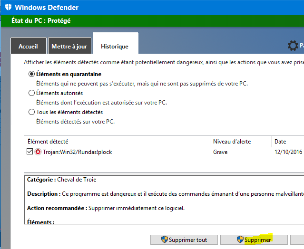Select Tous les éléments détectés option
Screen dimensions: 304x249
coord(31,112)
